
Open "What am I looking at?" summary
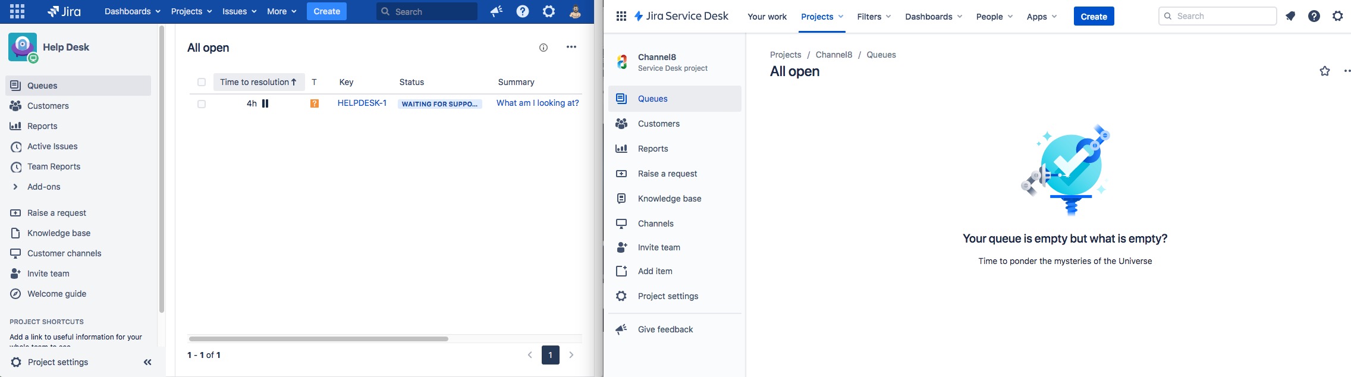(x=538, y=103)
